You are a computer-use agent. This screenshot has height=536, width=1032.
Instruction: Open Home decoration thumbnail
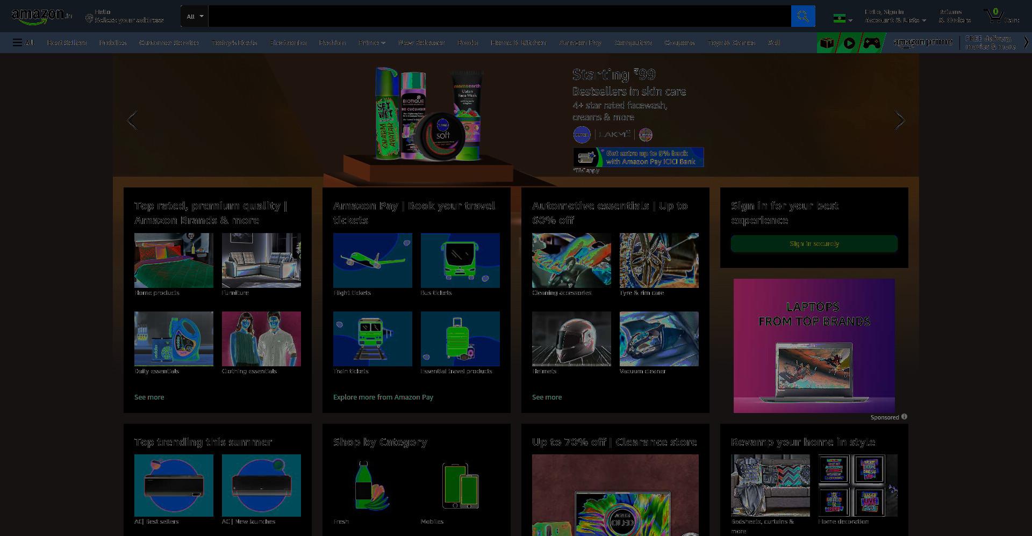pyautogui.click(x=858, y=486)
